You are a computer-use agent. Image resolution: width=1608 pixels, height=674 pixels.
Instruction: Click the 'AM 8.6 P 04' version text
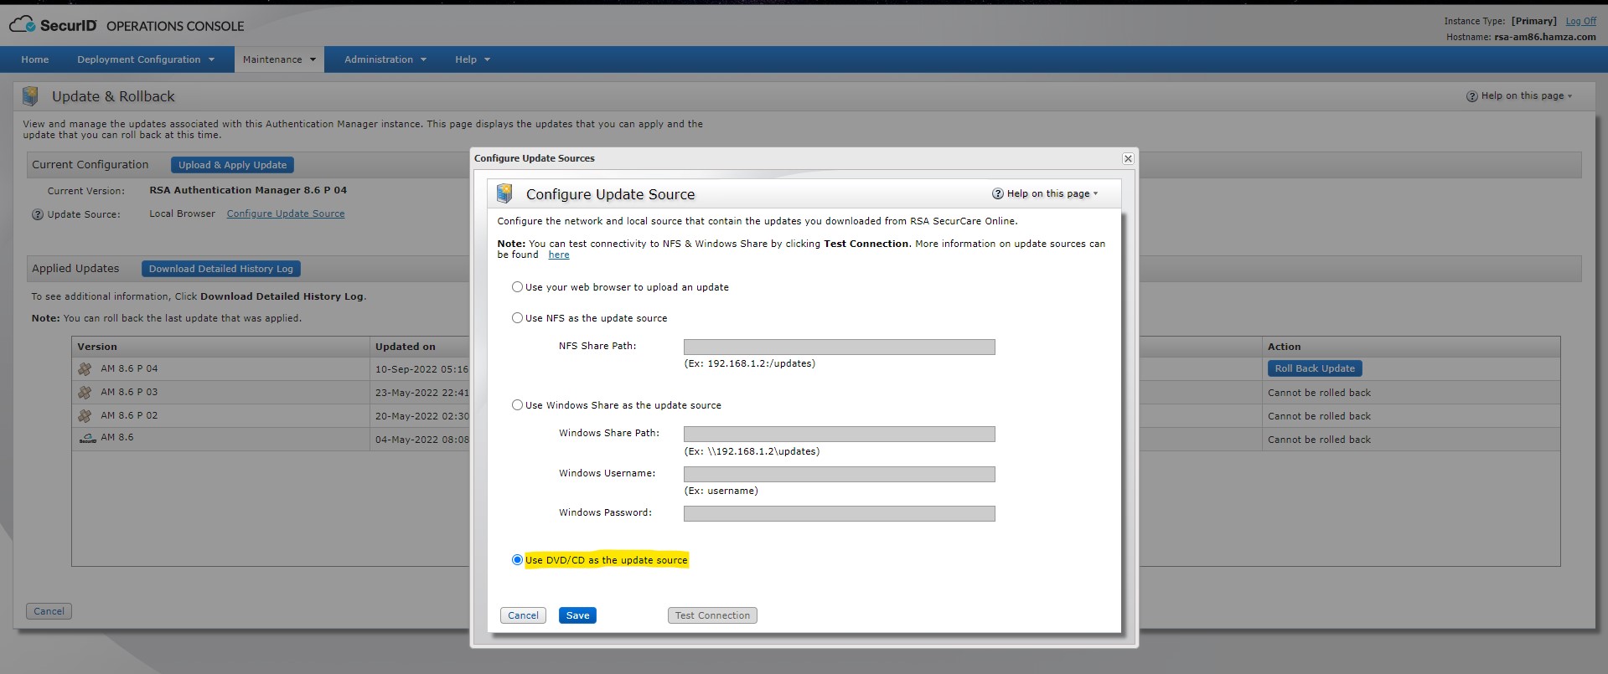pyautogui.click(x=129, y=368)
